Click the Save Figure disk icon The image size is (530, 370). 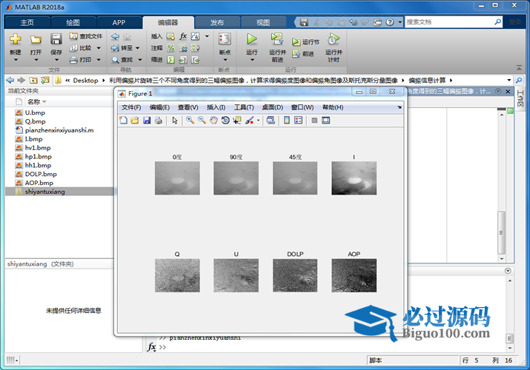(x=147, y=121)
